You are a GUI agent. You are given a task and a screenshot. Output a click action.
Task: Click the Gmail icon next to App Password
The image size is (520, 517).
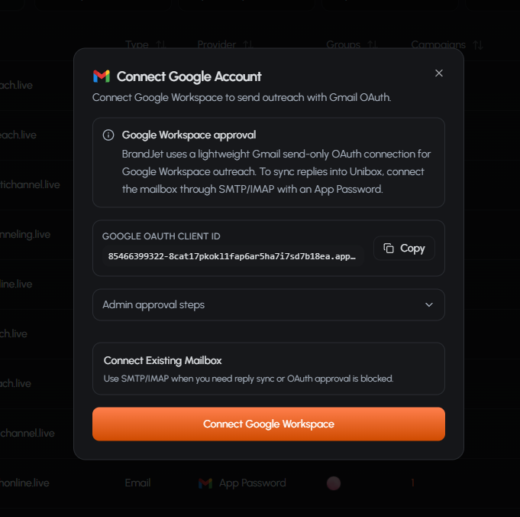pyautogui.click(x=205, y=483)
